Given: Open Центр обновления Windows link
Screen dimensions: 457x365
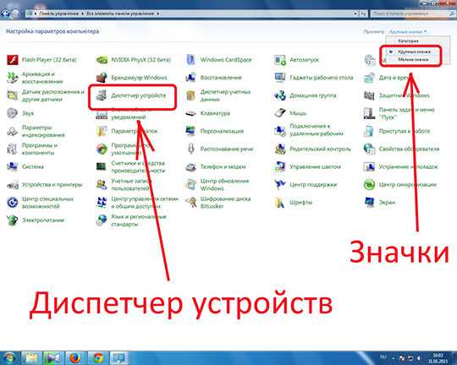Looking at the screenshot, I should tap(224, 185).
